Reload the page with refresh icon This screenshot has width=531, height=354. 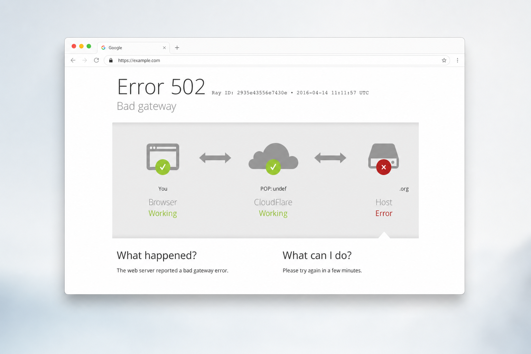[96, 60]
